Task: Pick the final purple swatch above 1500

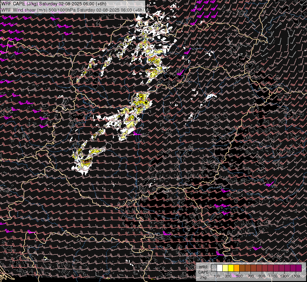Action: pos(299,268)
